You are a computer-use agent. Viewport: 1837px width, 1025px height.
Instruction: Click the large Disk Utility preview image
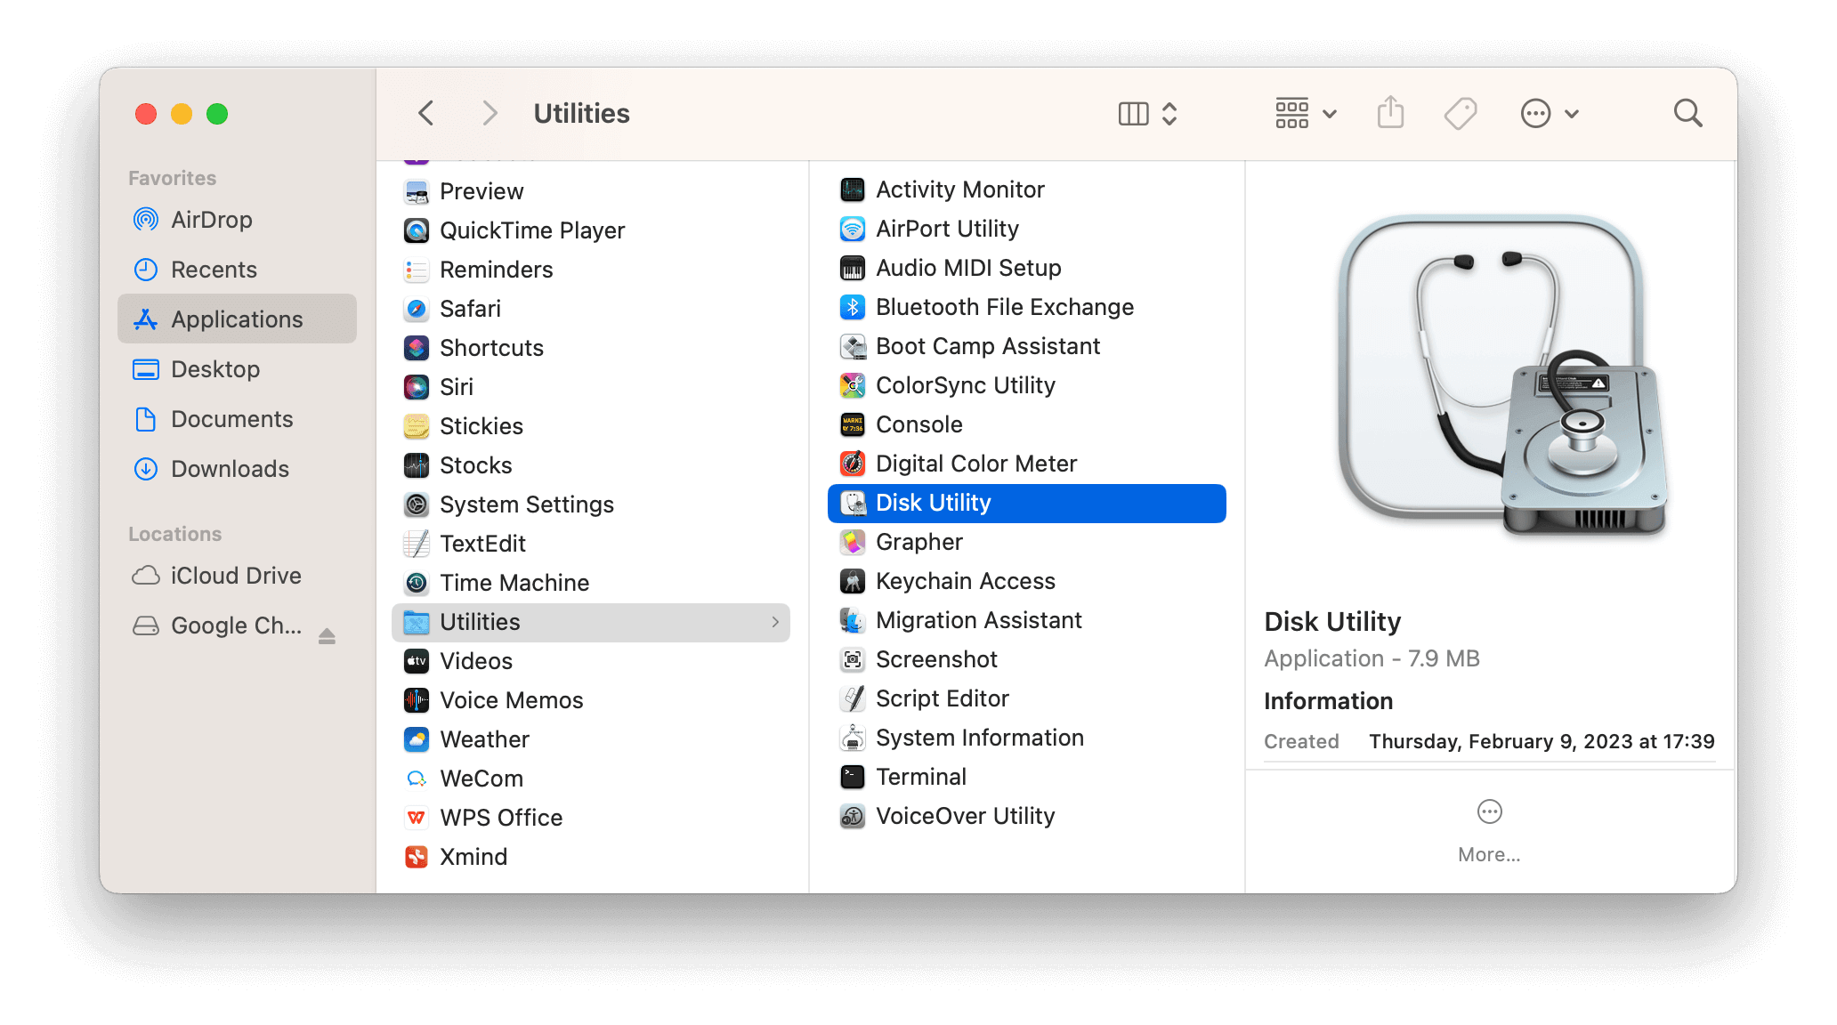(1501, 375)
